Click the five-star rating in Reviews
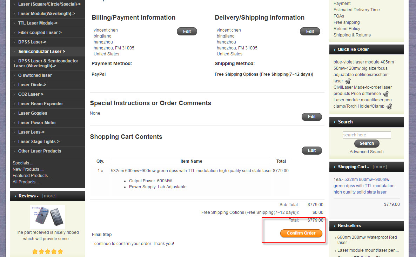Image resolution: width=416 pixels, height=257 pixels. pos(47,251)
